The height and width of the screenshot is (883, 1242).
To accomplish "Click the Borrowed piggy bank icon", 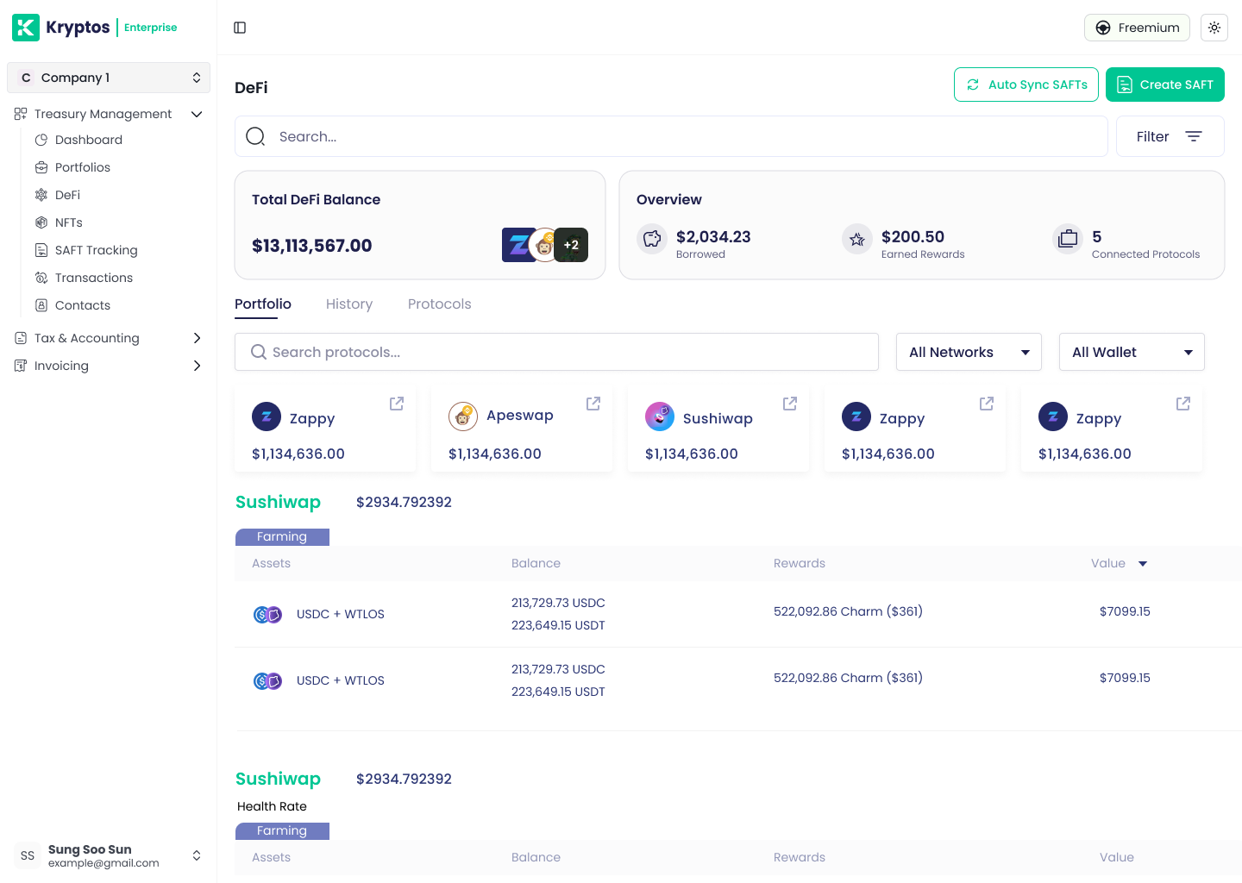I will coord(652,239).
